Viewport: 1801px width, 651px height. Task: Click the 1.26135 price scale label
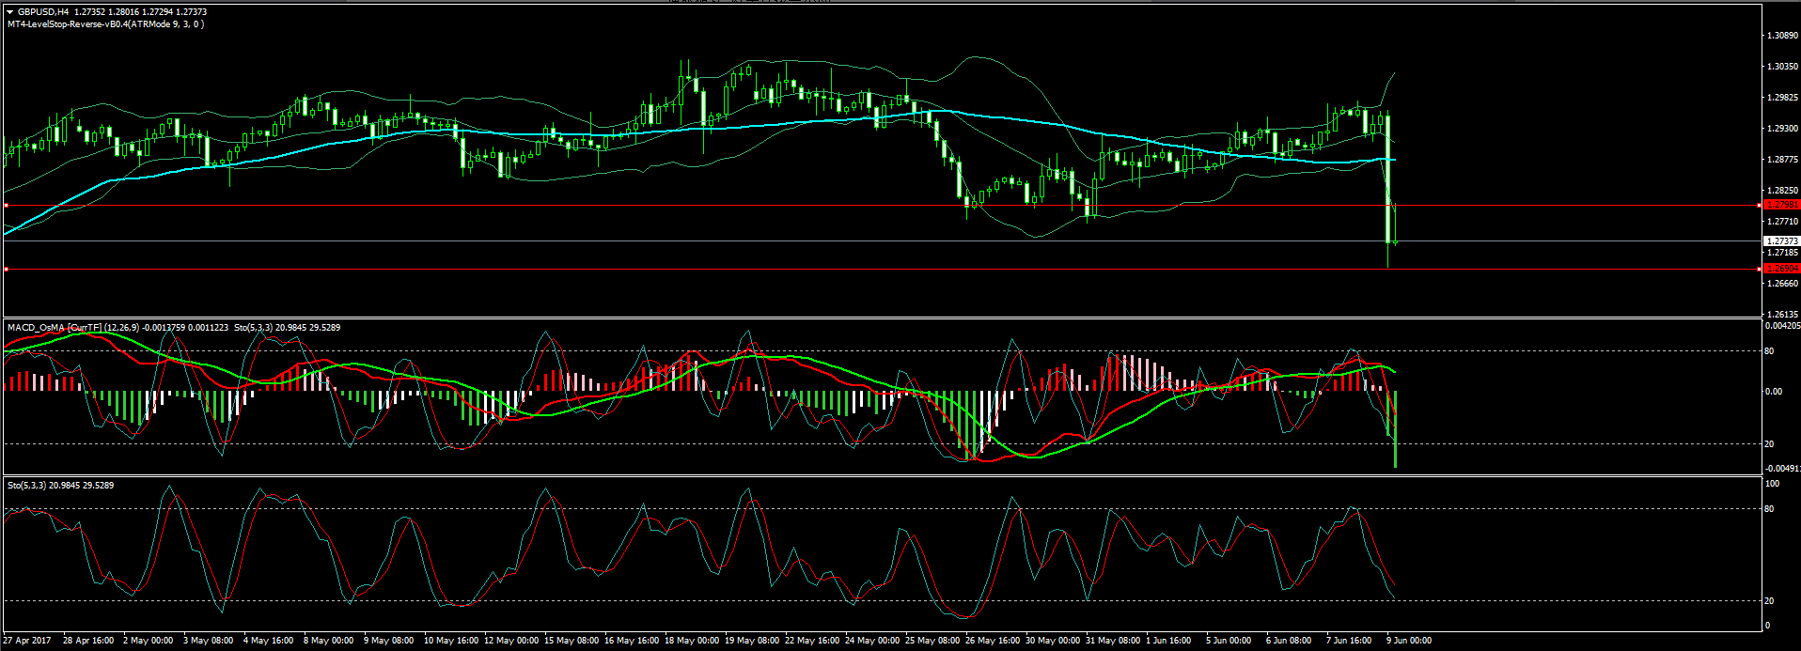[x=1782, y=315]
